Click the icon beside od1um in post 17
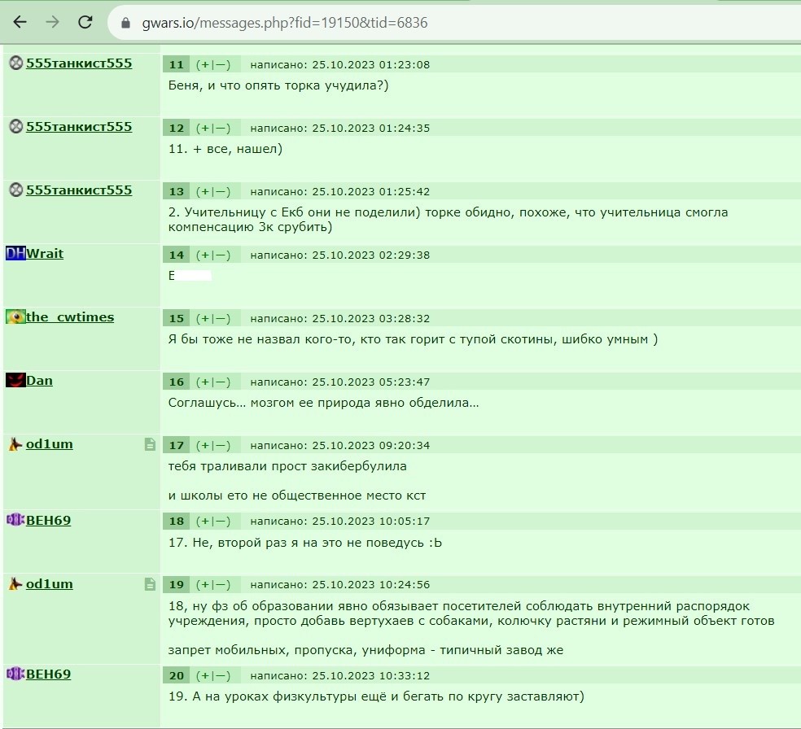 pyautogui.click(x=15, y=444)
